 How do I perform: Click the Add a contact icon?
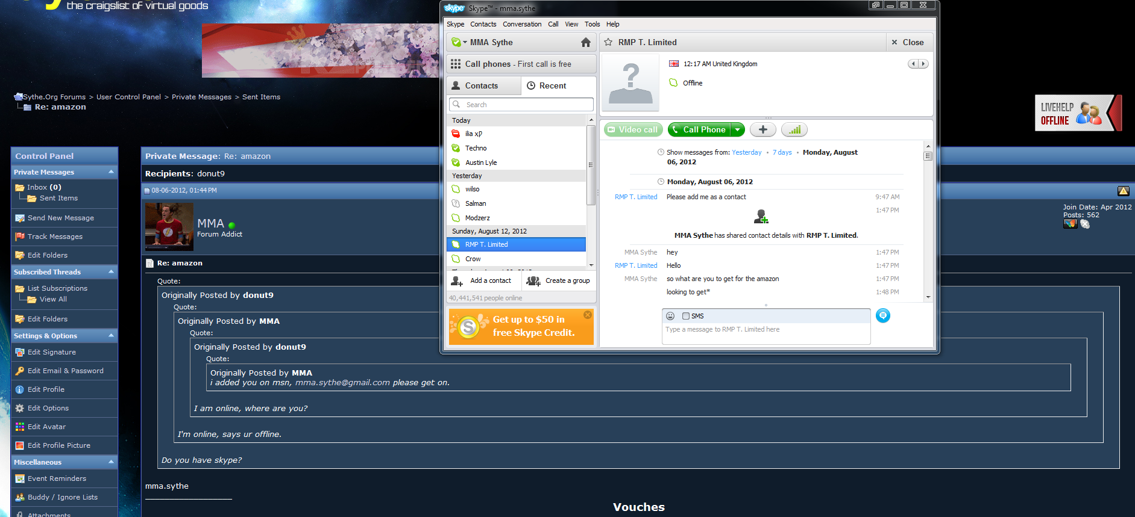point(457,281)
